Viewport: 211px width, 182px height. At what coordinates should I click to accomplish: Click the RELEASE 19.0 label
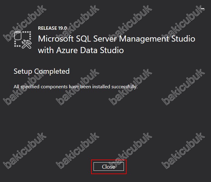tap(52, 28)
